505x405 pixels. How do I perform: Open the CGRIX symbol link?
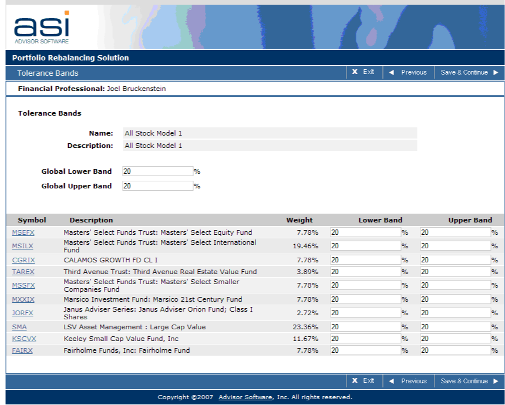pos(23,260)
